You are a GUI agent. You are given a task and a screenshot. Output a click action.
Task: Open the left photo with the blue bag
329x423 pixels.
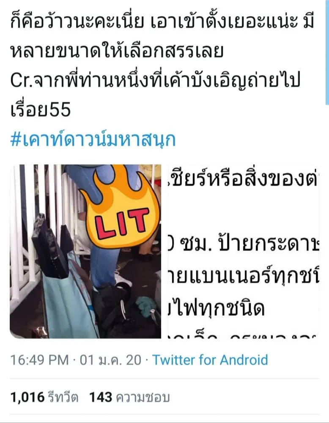85,251
